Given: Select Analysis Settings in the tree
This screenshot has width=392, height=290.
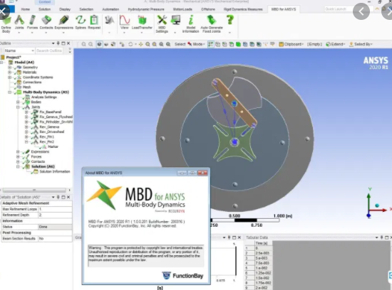Looking at the screenshot, I should point(44,97).
